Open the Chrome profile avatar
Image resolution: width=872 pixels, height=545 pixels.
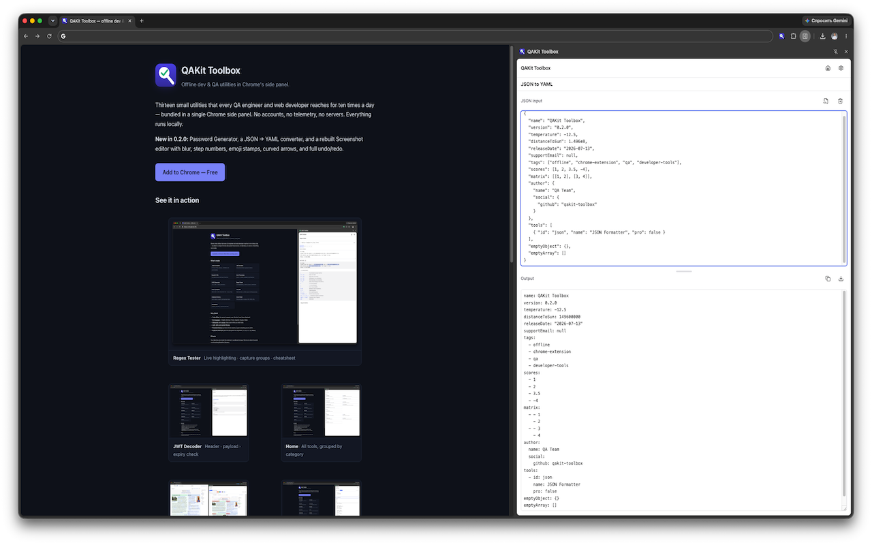(x=835, y=36)
